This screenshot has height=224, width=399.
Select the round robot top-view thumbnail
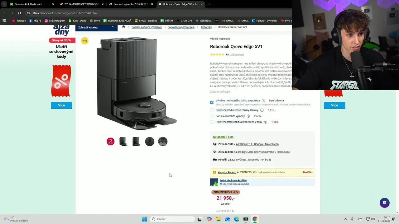(150, 142)
